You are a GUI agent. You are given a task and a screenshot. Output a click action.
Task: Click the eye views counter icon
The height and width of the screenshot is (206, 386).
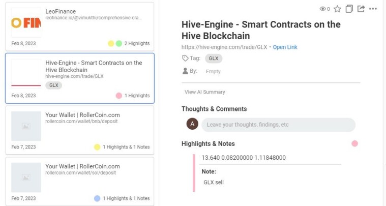(322, 9)
